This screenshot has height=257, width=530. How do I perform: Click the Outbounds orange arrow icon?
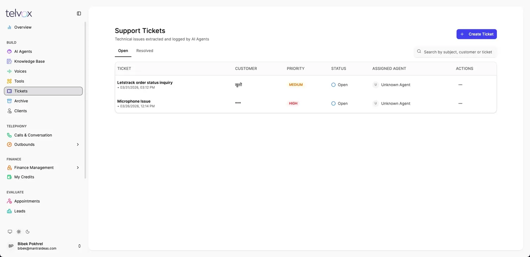click(10, 145)
